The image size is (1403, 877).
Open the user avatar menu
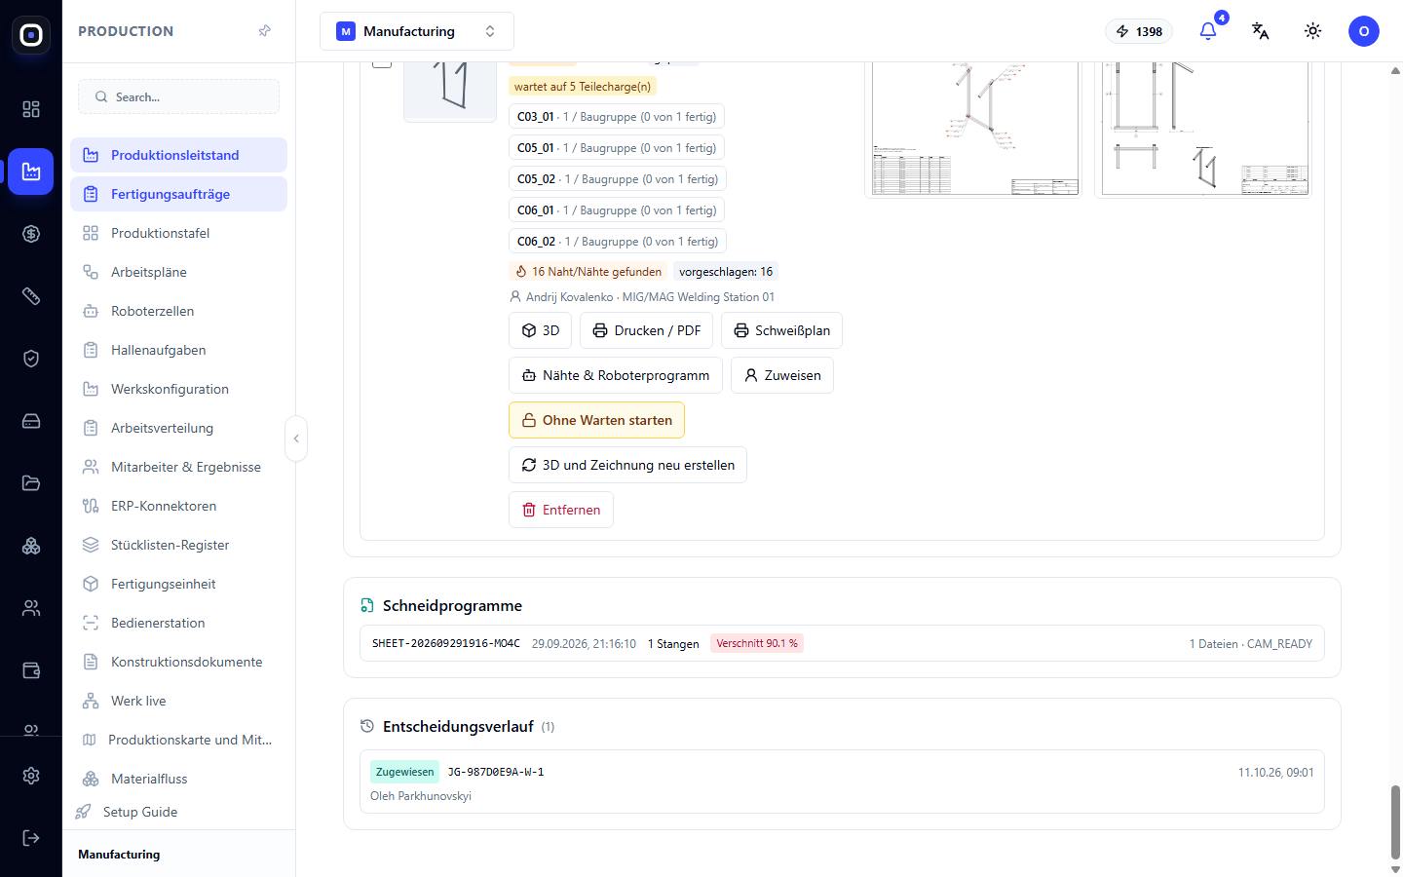coord(1364,31)
